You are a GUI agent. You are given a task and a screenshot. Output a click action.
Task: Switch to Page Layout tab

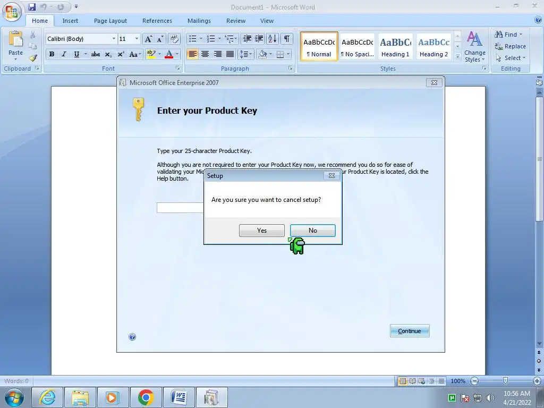(x=110, y=21)
